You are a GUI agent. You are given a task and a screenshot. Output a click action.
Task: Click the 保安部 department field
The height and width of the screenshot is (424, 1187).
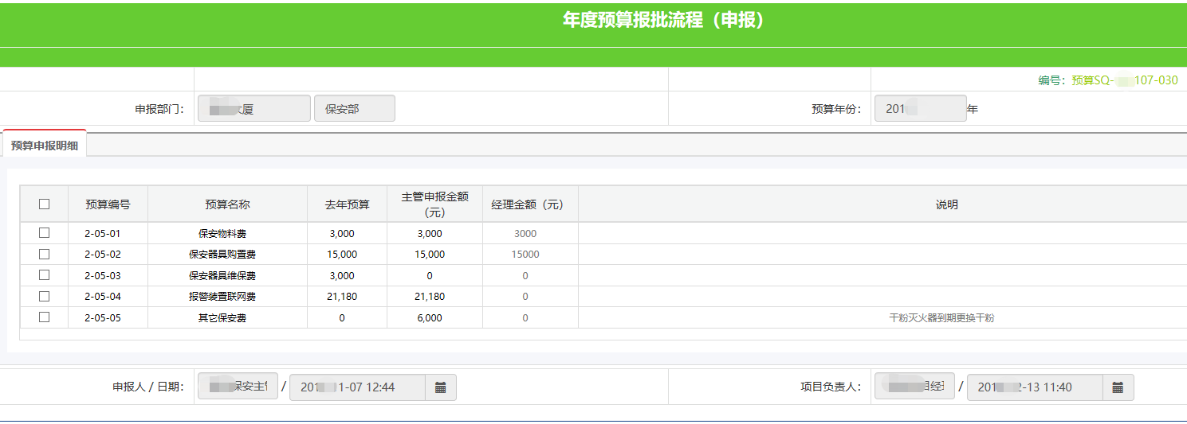[x=355, y=109]
